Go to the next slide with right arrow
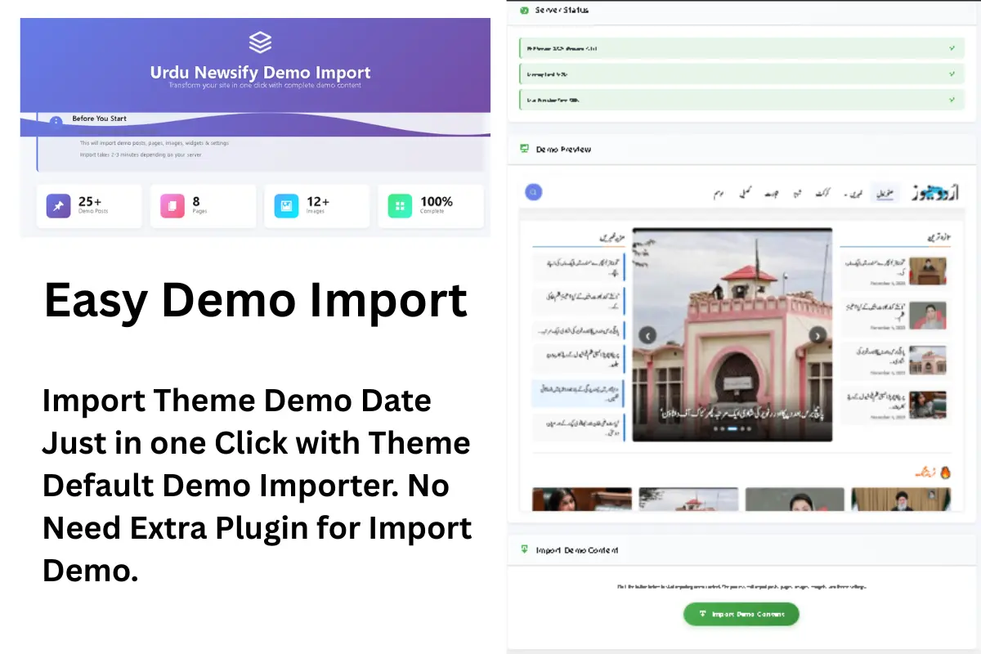981x654 pixels. point(817,335)
